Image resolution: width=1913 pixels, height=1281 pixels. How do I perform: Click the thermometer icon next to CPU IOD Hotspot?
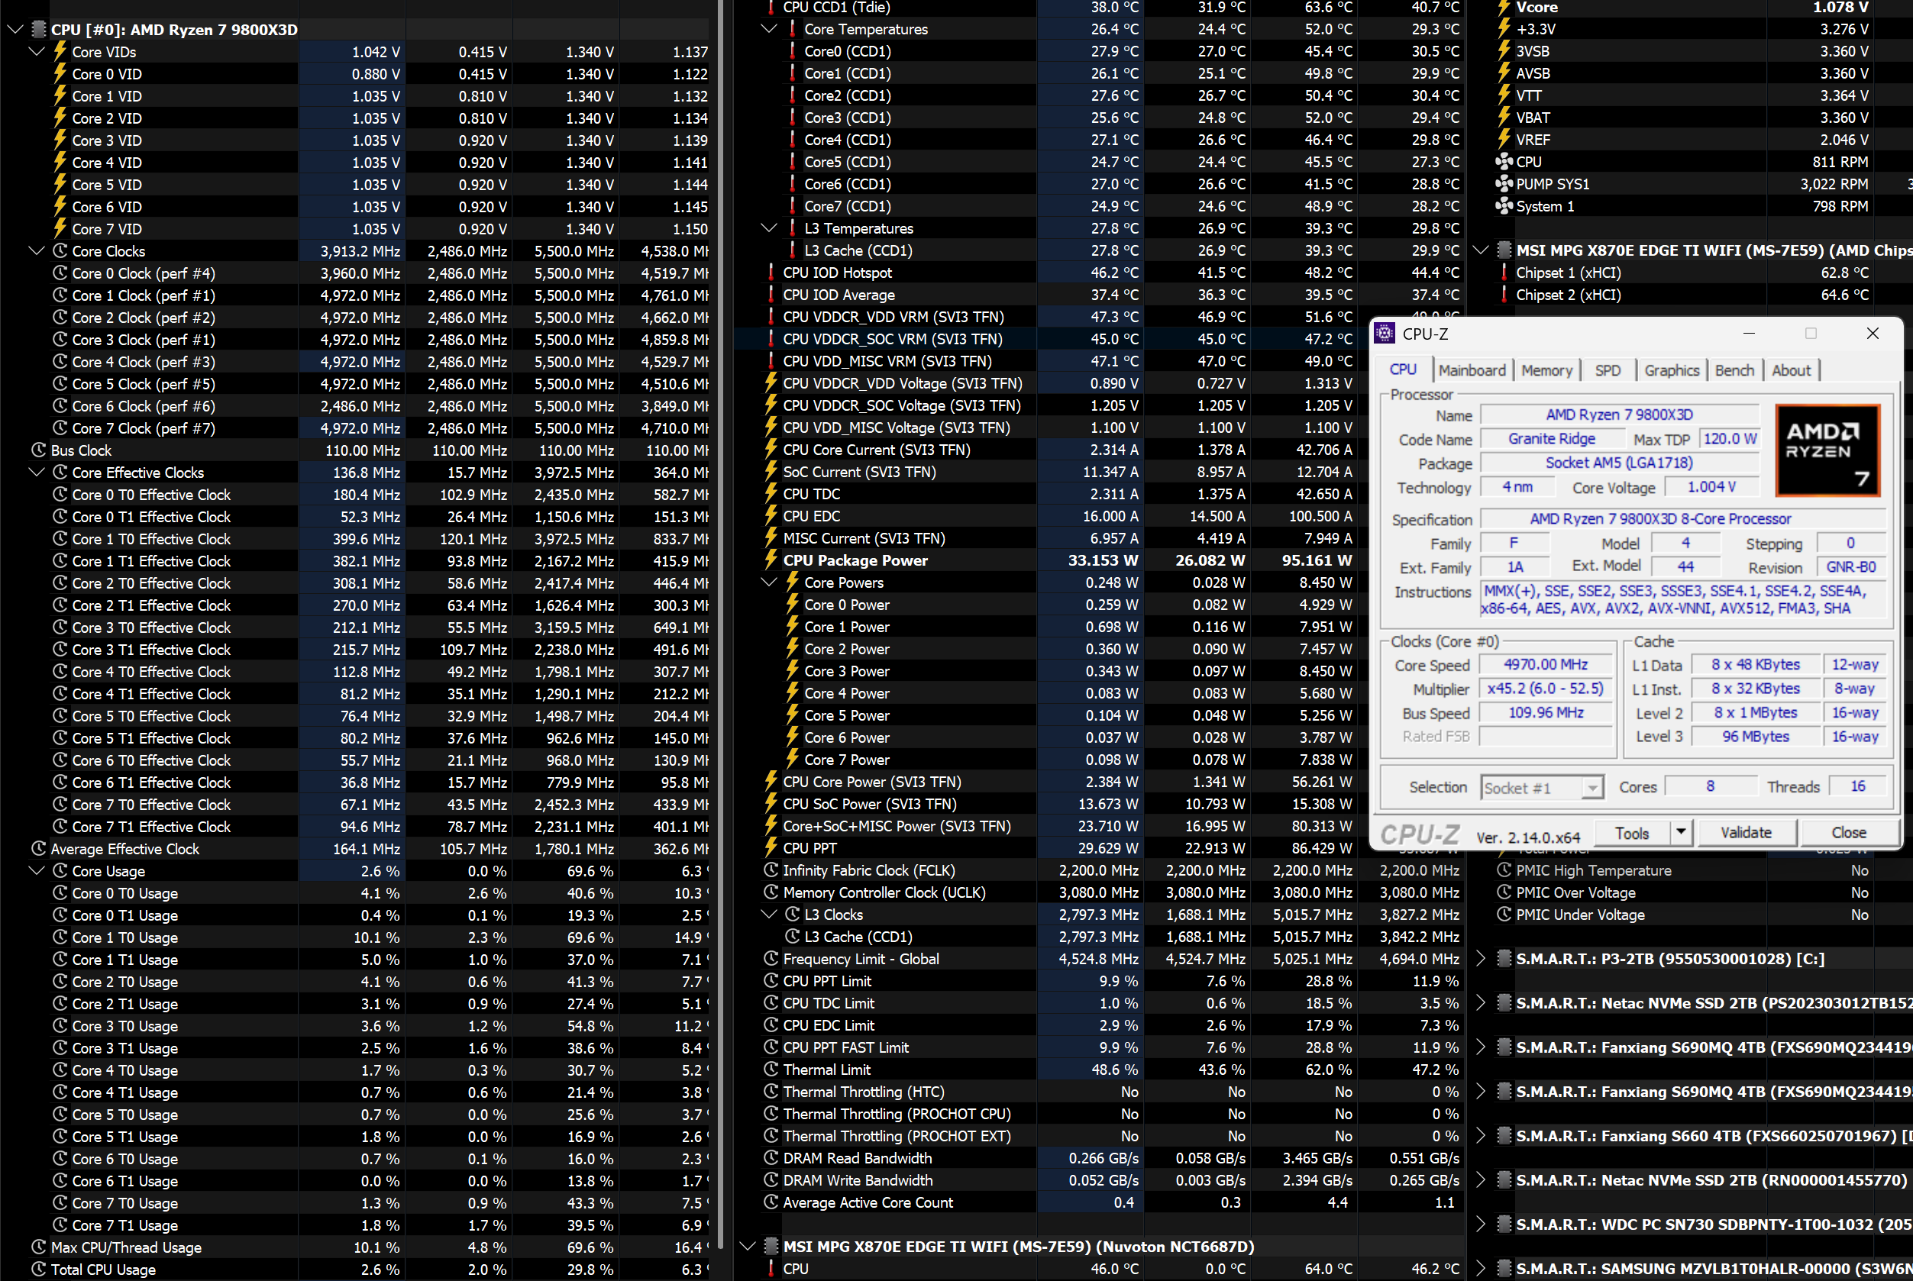point(771,273)
